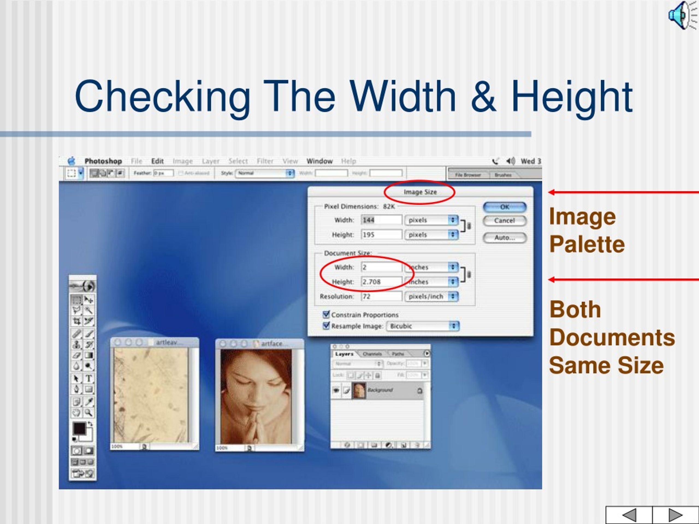
Task: Select the Path Selection tool
Action: pyautogui.click(x=77, y=378)
